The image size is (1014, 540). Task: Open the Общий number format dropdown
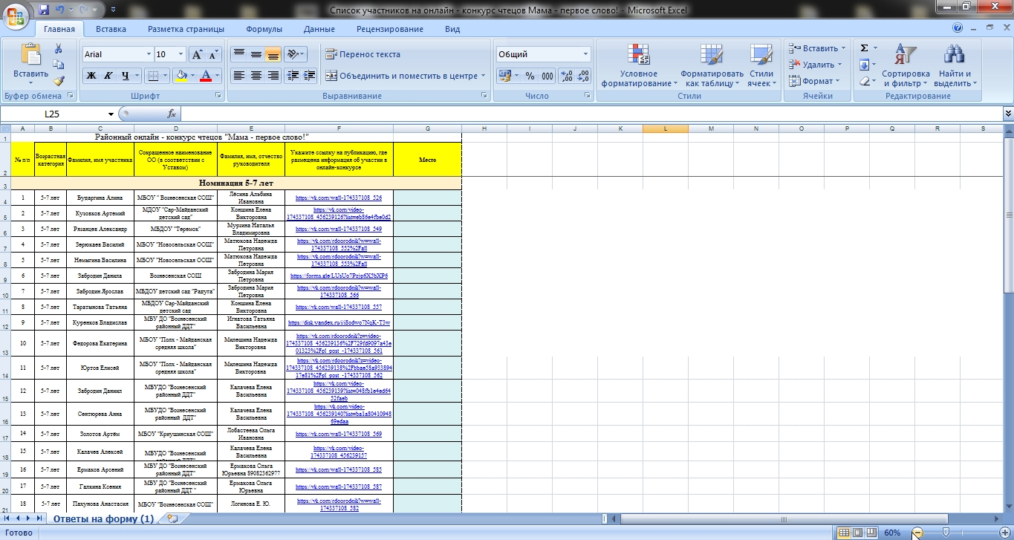tap(585, 54)
